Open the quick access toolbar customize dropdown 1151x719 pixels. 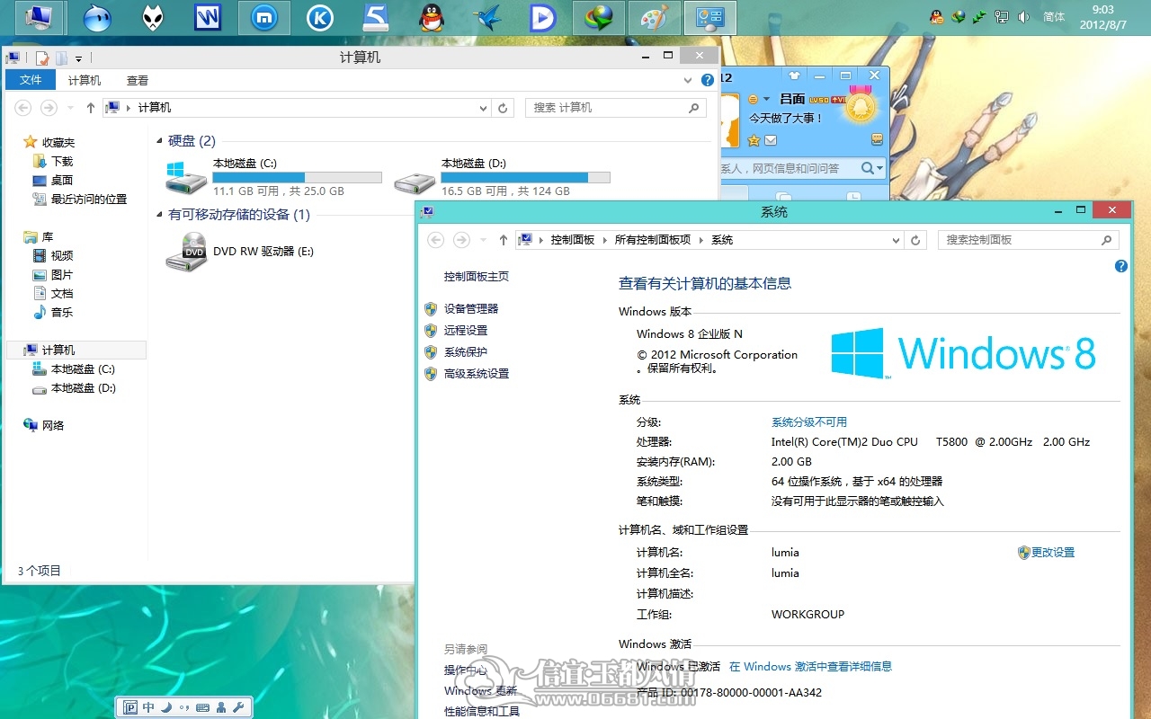tap(78, 58)
